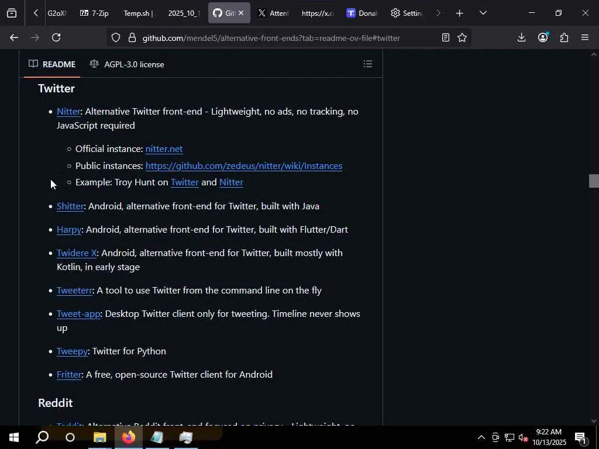Reload the current page
This screenshot has width=599, height=449.
[56, 37]
